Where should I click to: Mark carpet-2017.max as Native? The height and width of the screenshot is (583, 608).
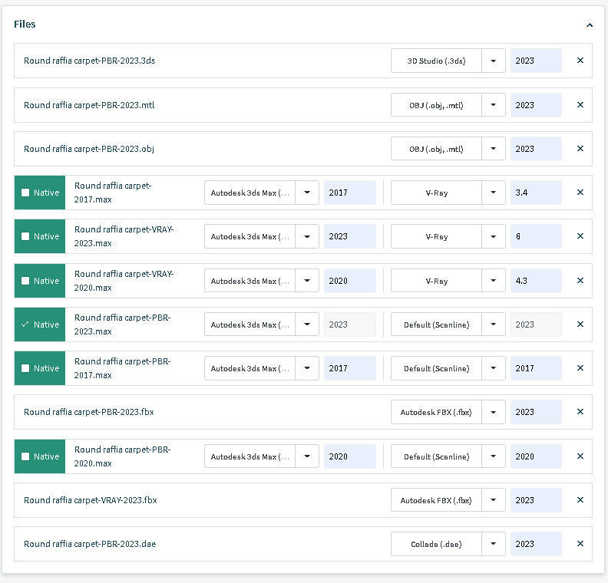25,193
